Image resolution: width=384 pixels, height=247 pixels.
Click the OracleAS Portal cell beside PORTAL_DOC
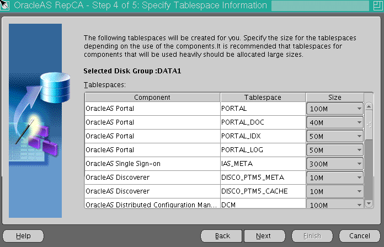152,122
